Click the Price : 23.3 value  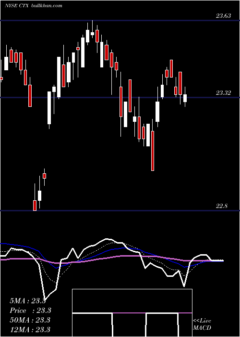point(30,311)
